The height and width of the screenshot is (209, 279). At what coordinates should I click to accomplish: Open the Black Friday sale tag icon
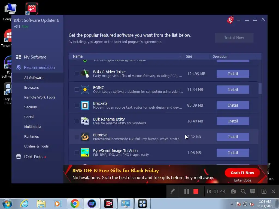(x=230, y=19)
